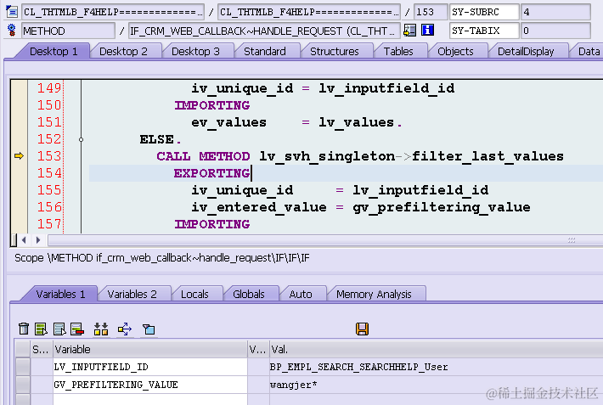Select the LV_INPUTFIELD_ID variable cell
603x405 pixels.
click(150, 367)
